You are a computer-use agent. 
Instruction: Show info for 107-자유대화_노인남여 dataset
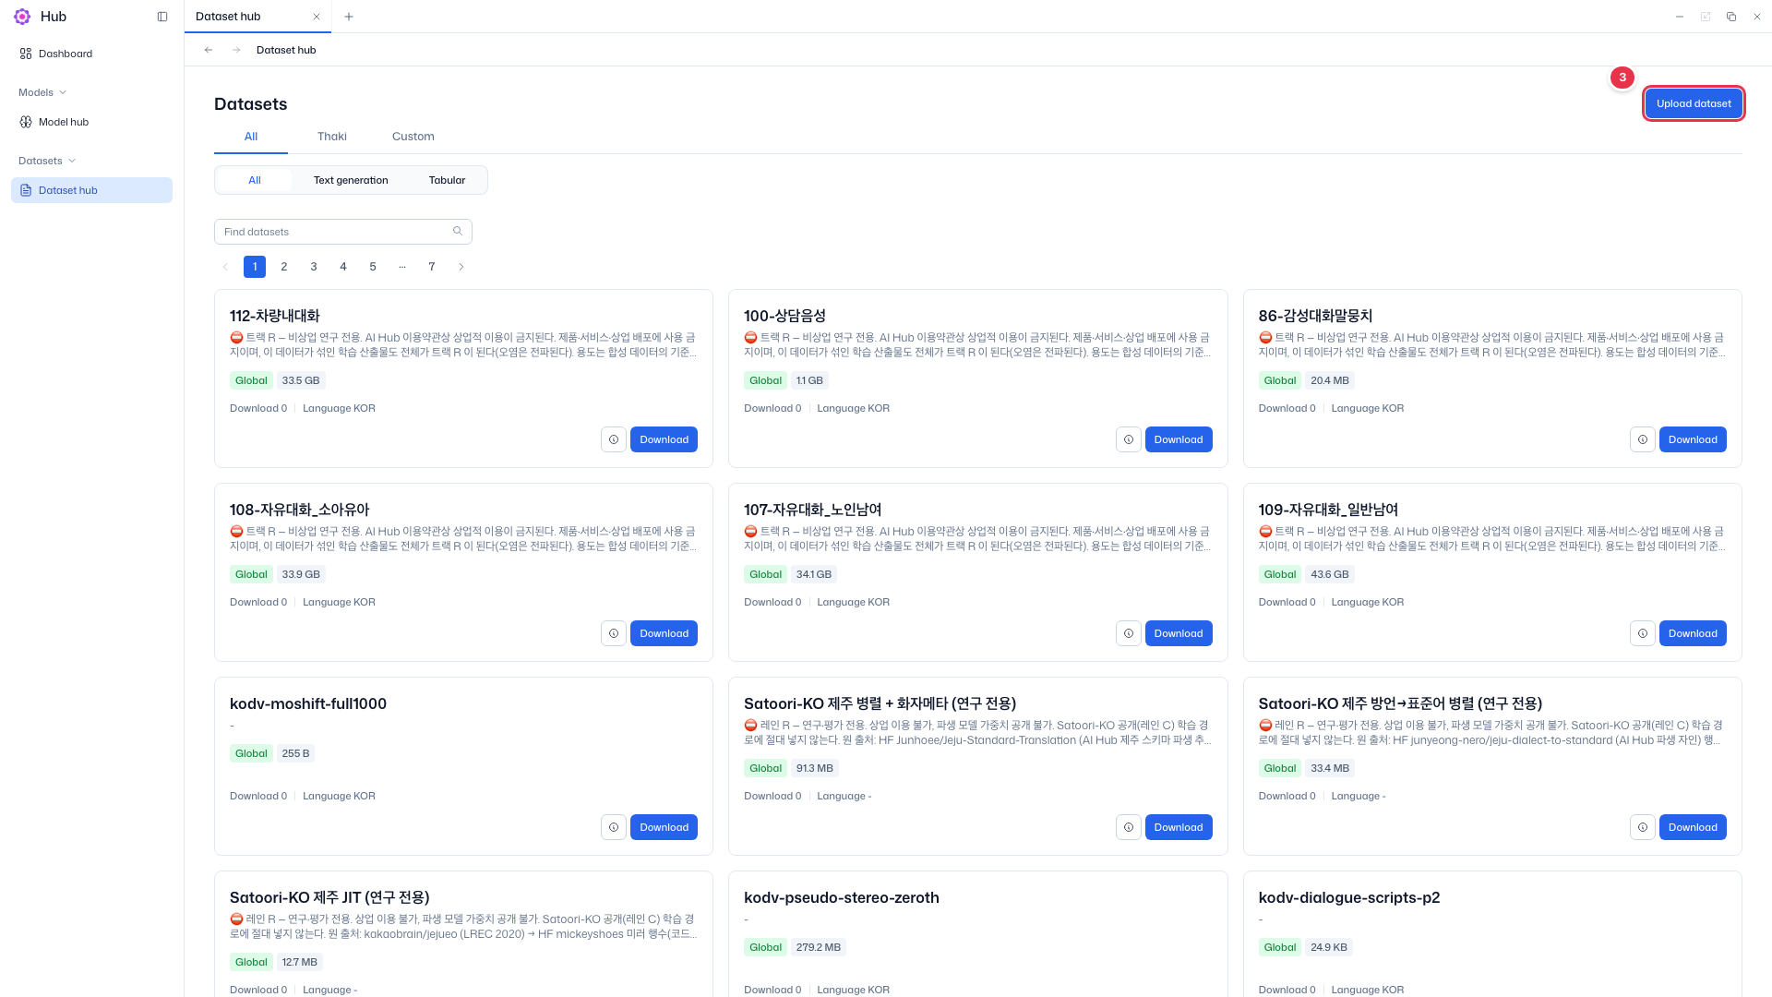pos(1129,633)
